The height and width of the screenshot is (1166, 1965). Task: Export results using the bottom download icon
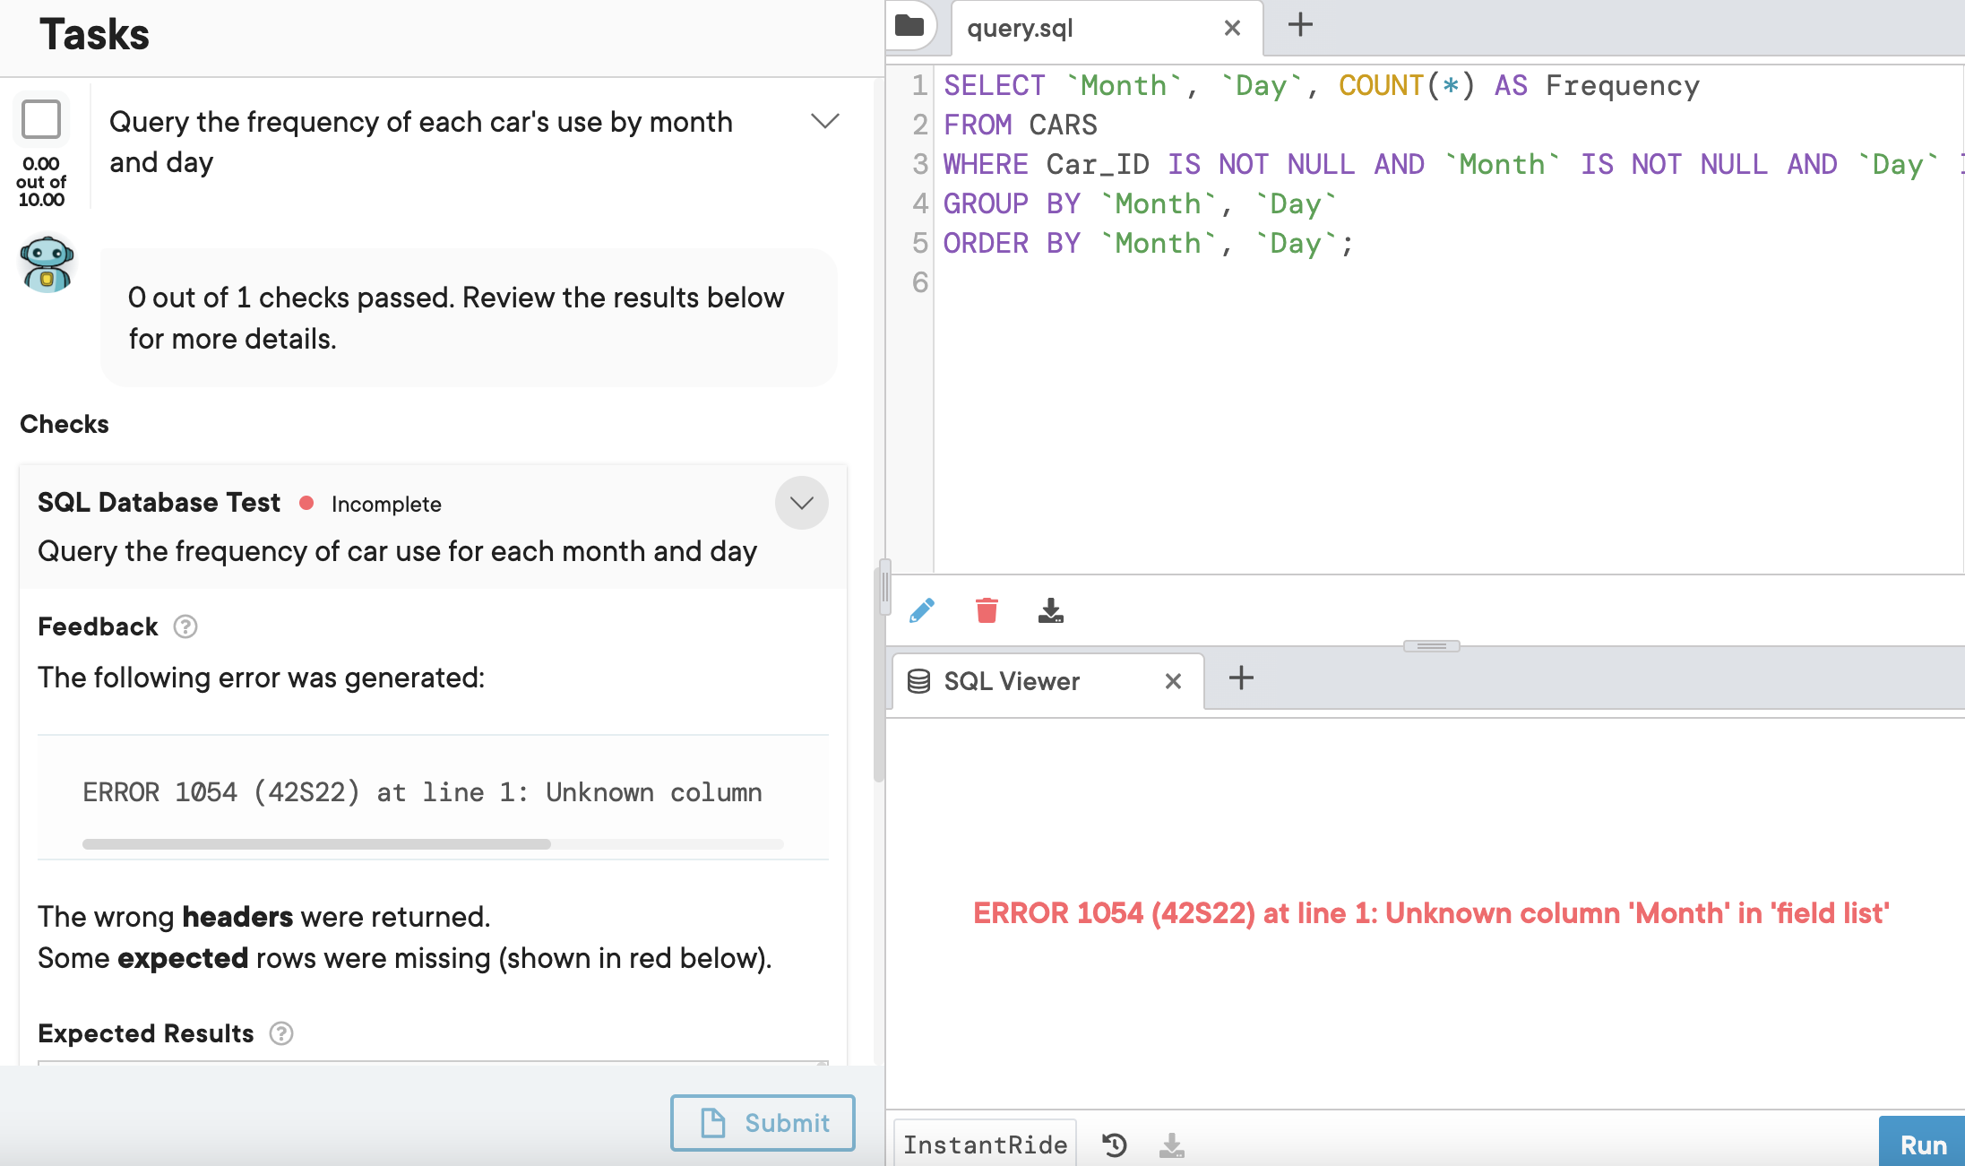pos(1172,1144)
